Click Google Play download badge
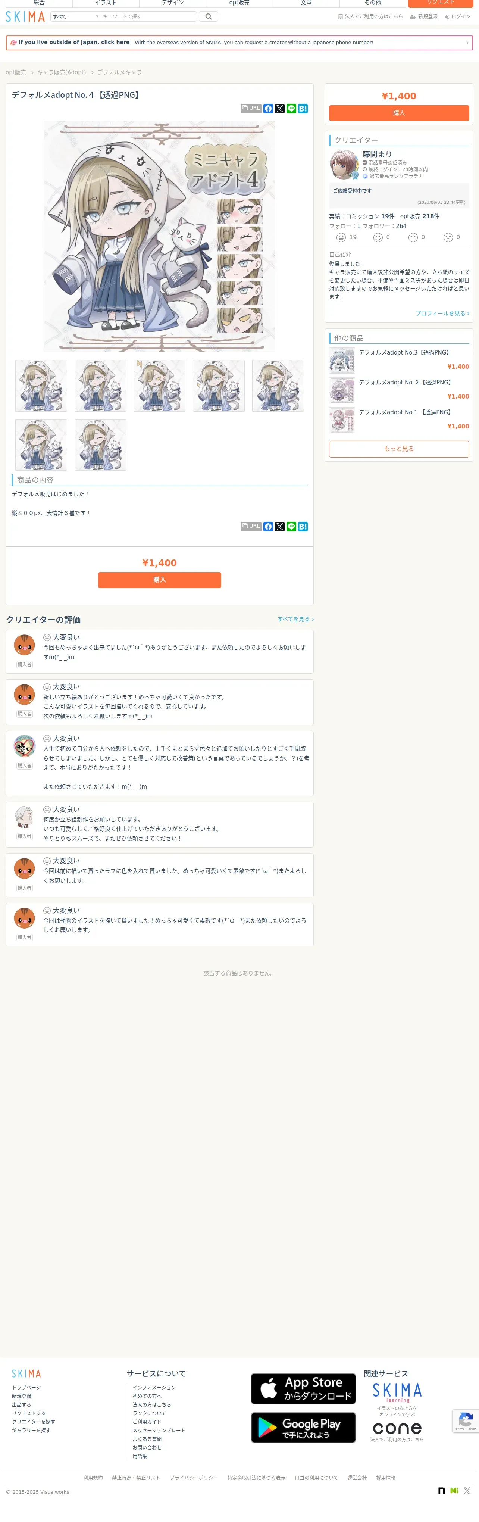 pyautogui.click(x=303, y=1428)
